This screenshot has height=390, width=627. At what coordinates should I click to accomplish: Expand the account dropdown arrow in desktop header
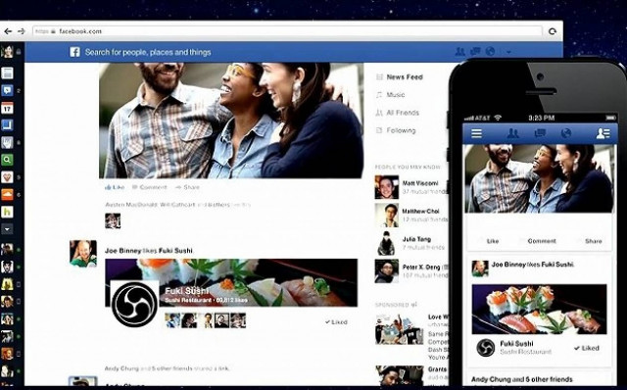pyautogui.click(x=508, y=52)
